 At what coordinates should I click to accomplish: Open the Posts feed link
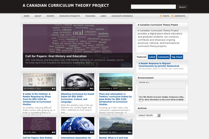[166, 16]
